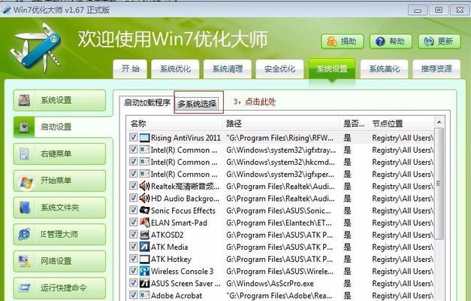Click the ASUS Screen Saver row icon
This screenshot has width=471, height=301.
click(x=144, y=283)
